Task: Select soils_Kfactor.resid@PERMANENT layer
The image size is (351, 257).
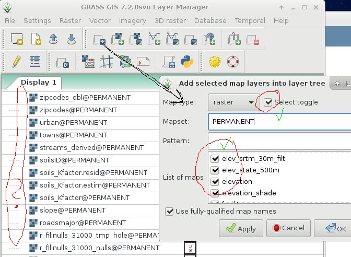Action: click(x=93, y=173)
